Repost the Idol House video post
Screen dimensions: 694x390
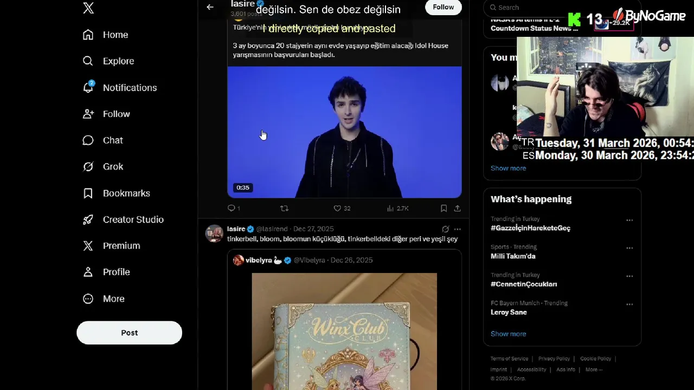284,208
